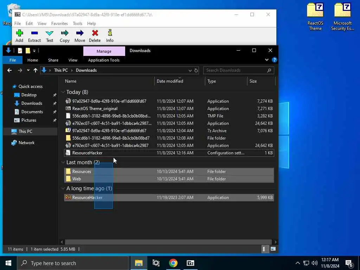This screenshot has height=270, width=360.
Task: Open Google Chrome from the taskbar
Action: click(x=173, y=263)
